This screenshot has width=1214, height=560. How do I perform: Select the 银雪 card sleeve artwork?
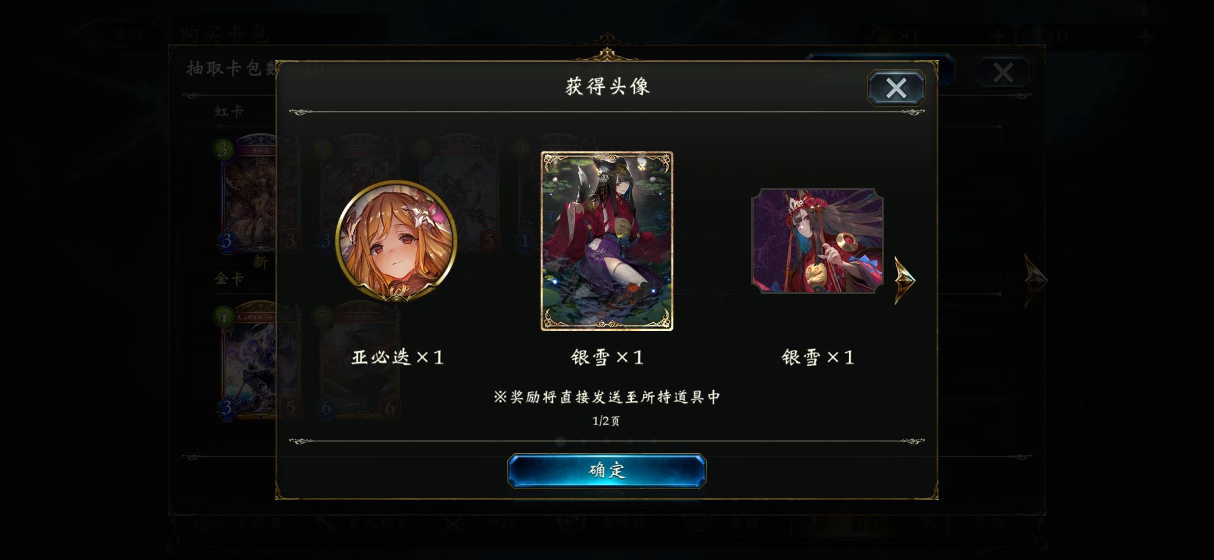pyautogui.click(x=606, y=241)
